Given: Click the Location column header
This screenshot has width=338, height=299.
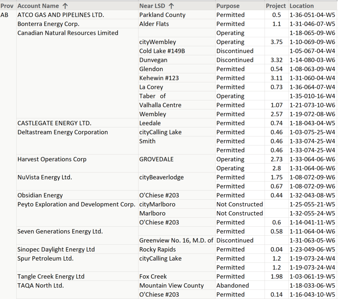Looking at the screenshot, I should (302, 6).
